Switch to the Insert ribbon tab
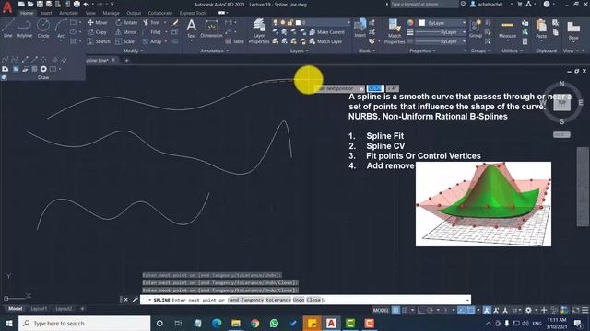Image resolution: width=590 pixels, height=331 pixels. click(46, 13)
